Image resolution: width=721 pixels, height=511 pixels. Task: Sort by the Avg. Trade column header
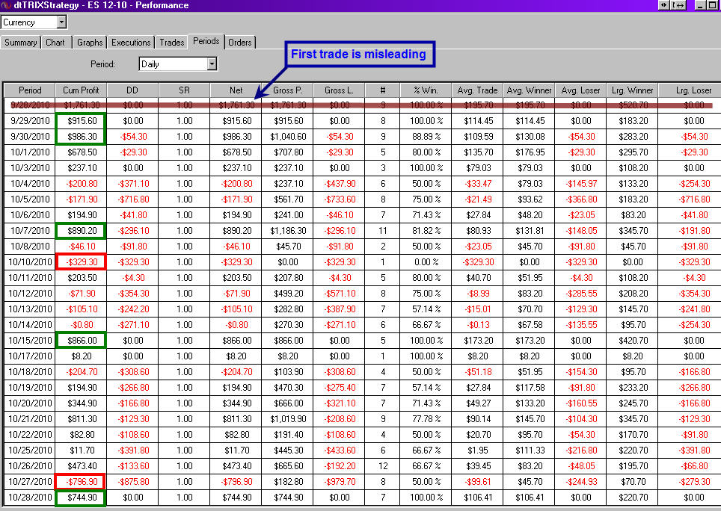tap(477, 90)
